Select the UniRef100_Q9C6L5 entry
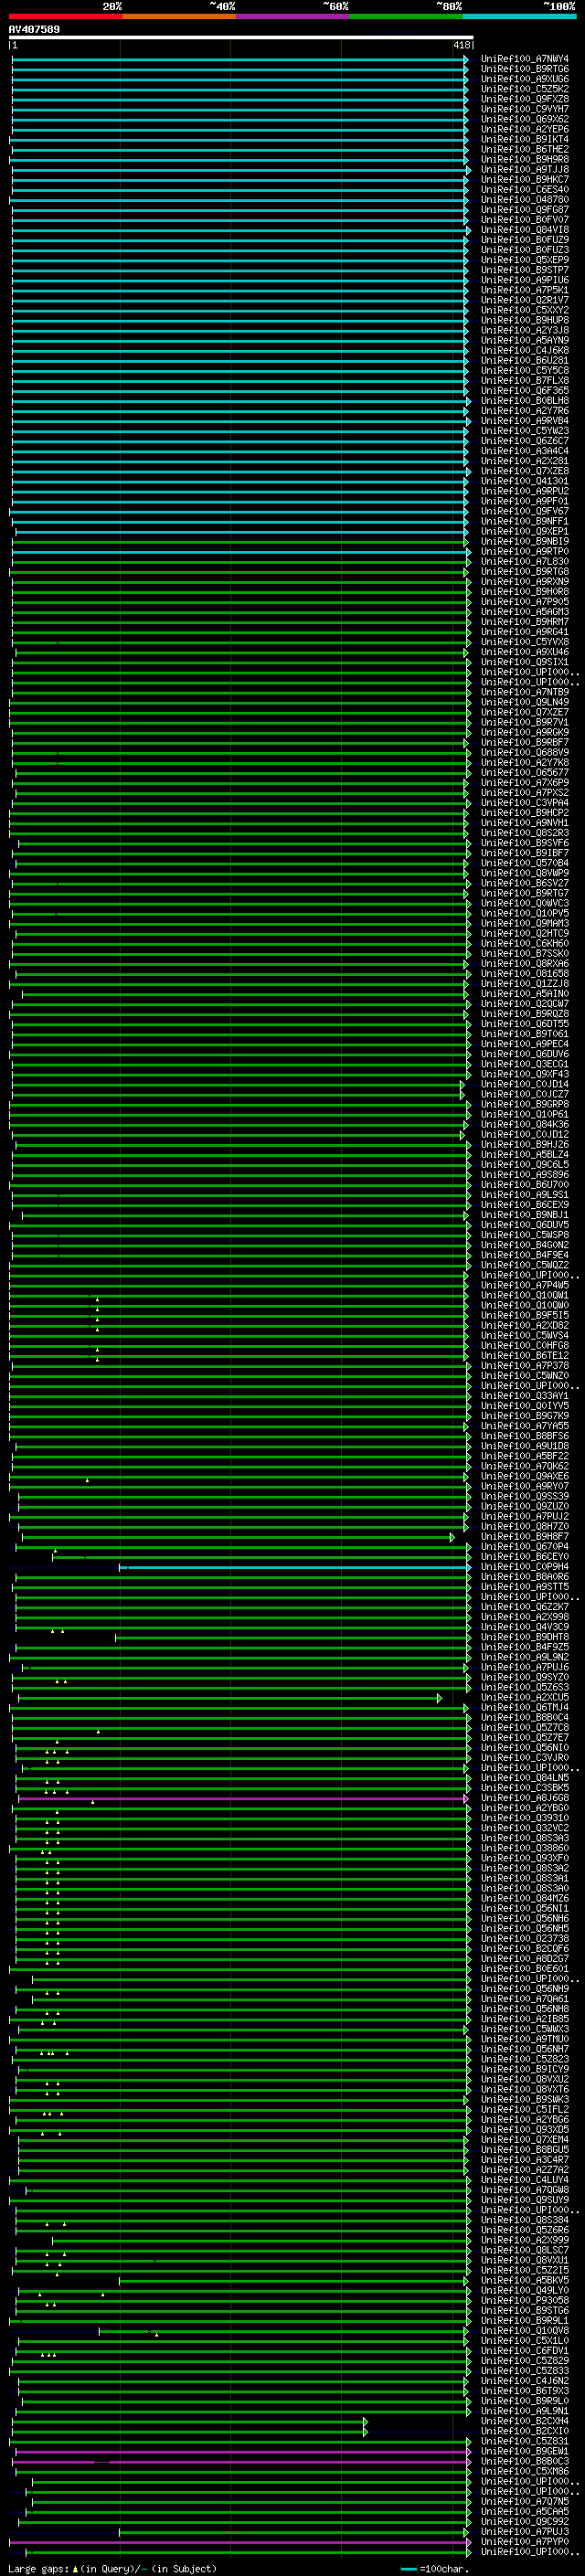Image resolution: width=585 pixels, height=2576 pixels. click(525, 1165)
